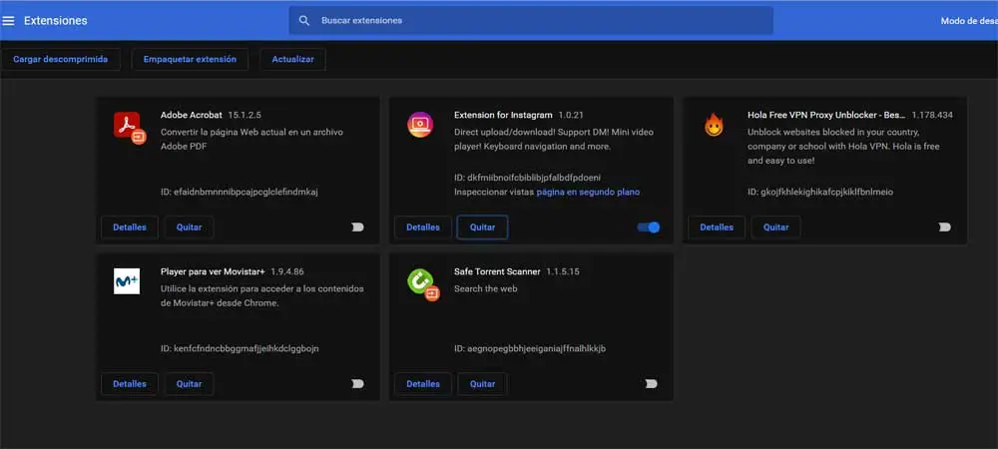
Task: Select the Hola Free VPN Proxy Unblocker title
Action: (x=826, y=115)
